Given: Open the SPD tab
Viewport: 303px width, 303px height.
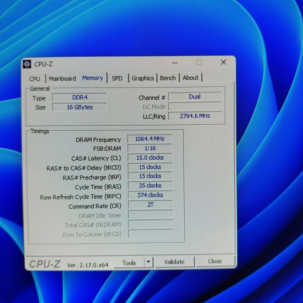Looking at the screenshot, I should point(117,78).
